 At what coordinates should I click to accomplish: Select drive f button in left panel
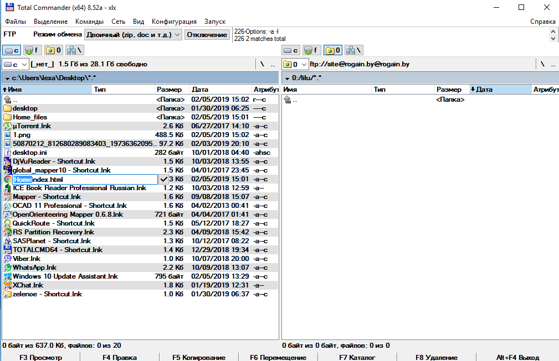click(33, 50)
